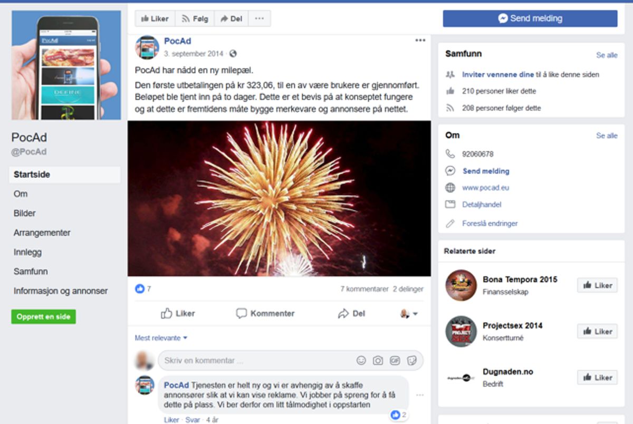Click Kommenter under the post
This screenshot has height=424, width=633.
265,314
